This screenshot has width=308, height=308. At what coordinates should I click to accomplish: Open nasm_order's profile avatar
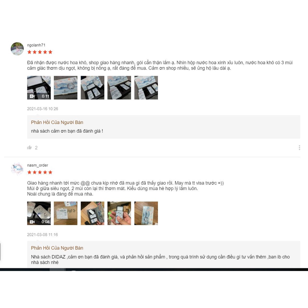click(x=17, y=169)
